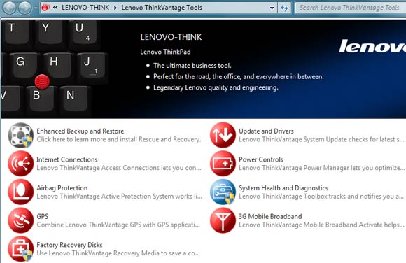Click the 'Combine Lenovo ThinkVantage GPS' description text
406x263 pixels.
118,225
